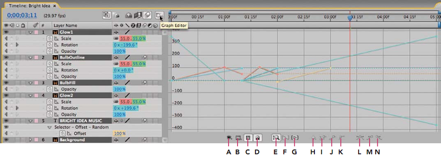Edit BulbFill Opacity 100% value

click(x=120, y=89)
